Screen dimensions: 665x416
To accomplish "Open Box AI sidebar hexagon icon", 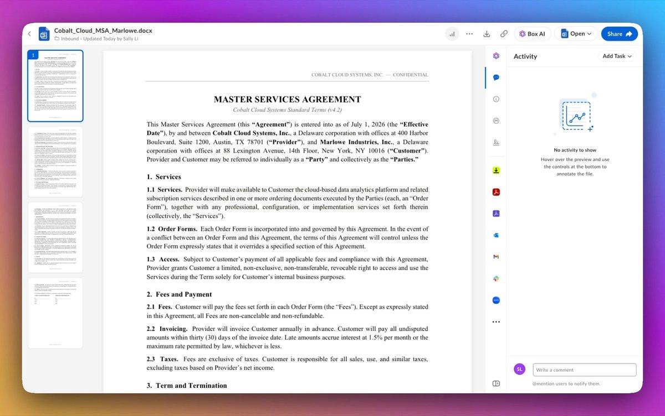I will (x=496, y=56).
